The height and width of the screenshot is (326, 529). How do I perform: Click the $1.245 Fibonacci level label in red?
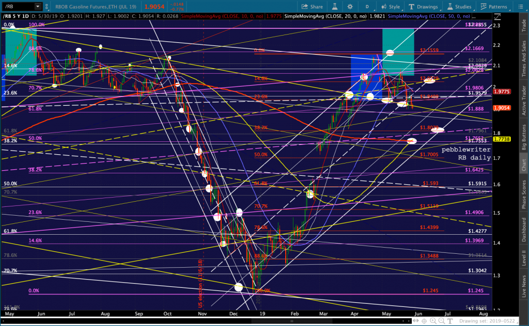[430, 290]
